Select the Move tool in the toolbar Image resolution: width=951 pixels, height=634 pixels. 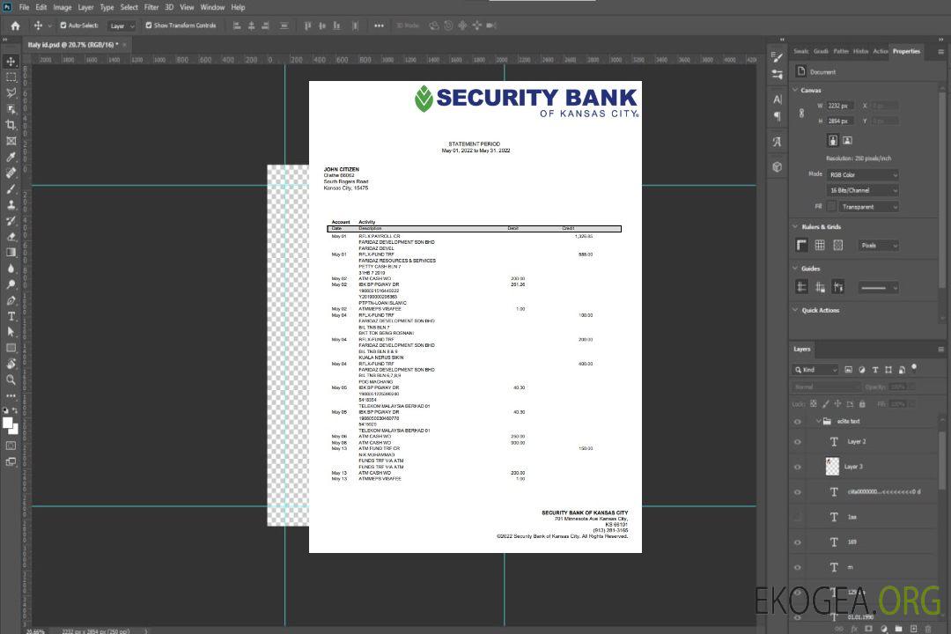pos(11,62)
